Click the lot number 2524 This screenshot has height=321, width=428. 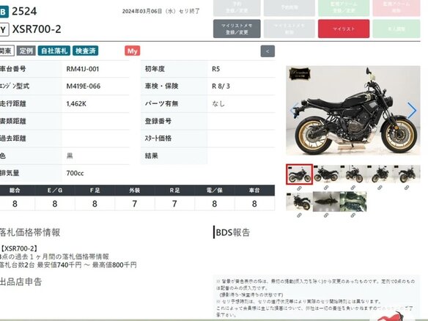pyautogui.click(x=24, y=12)
